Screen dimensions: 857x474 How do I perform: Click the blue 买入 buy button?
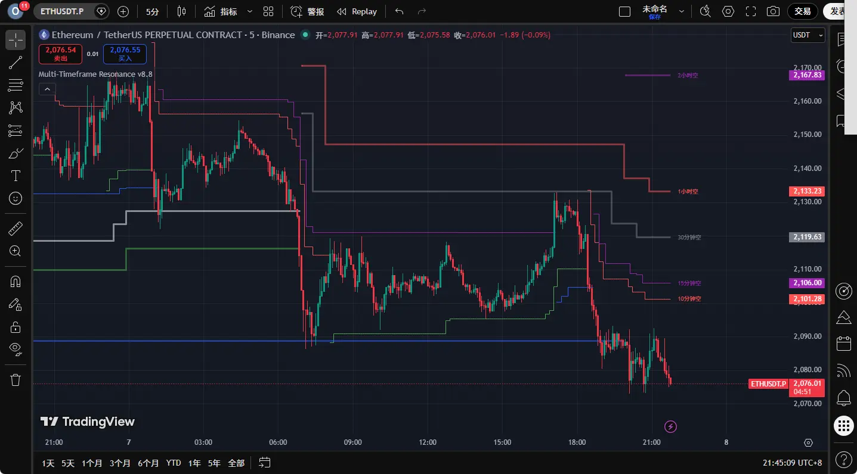pos(125,54)
